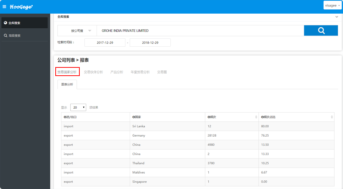Click the magnifier icon beside 高级搜索
The image size is (343, 189).
(x=6, y=36)
